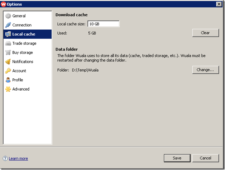
Task: Click the folder path D:\Temp\Wuala
Action: [x=85, y=70]
